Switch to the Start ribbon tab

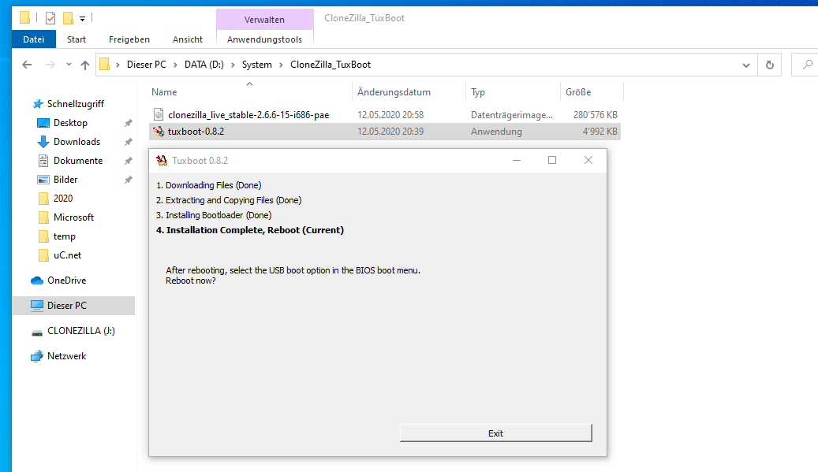pos(77,39)
